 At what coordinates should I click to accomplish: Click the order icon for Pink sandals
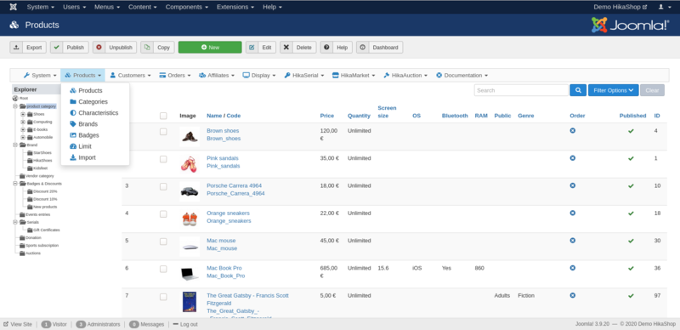click(x=572, y=158)
